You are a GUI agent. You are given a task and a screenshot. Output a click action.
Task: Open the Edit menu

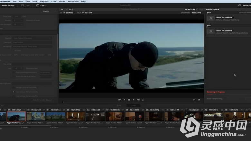(21, 1)
